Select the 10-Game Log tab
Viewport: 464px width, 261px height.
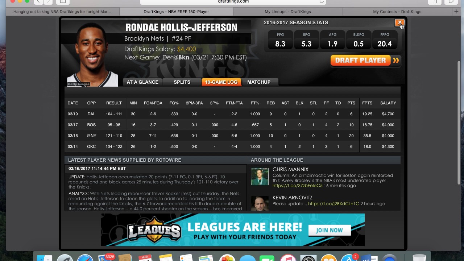point(221,82)
